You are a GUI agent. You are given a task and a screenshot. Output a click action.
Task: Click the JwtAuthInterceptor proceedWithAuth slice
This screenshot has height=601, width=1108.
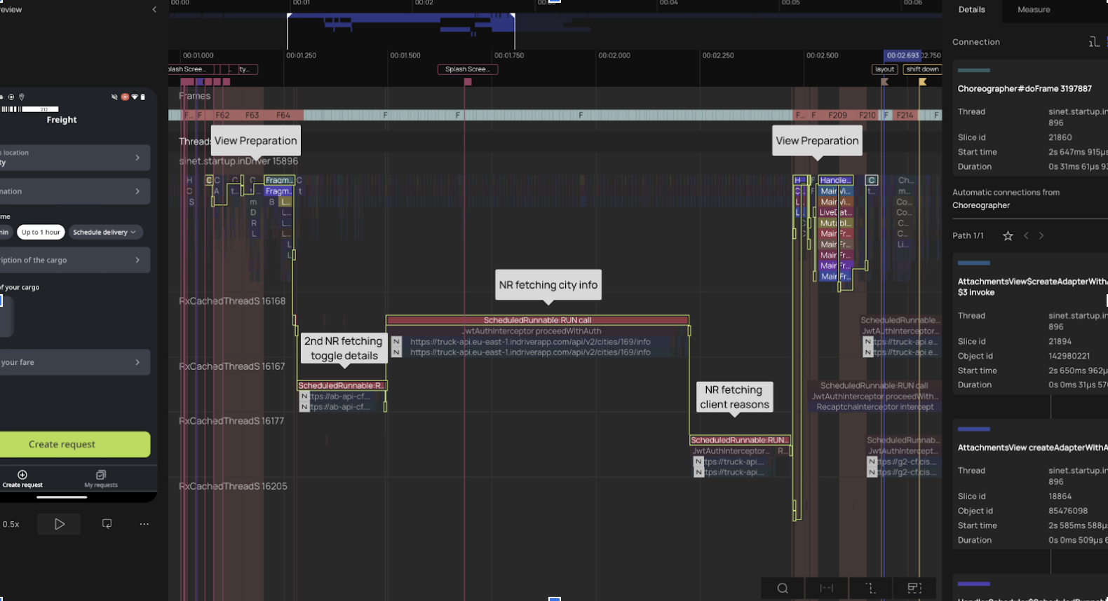pyautogui.click(x=532, y=331)
